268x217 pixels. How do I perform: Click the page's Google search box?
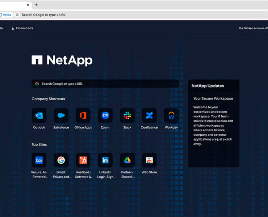click(x=105, y=84)
